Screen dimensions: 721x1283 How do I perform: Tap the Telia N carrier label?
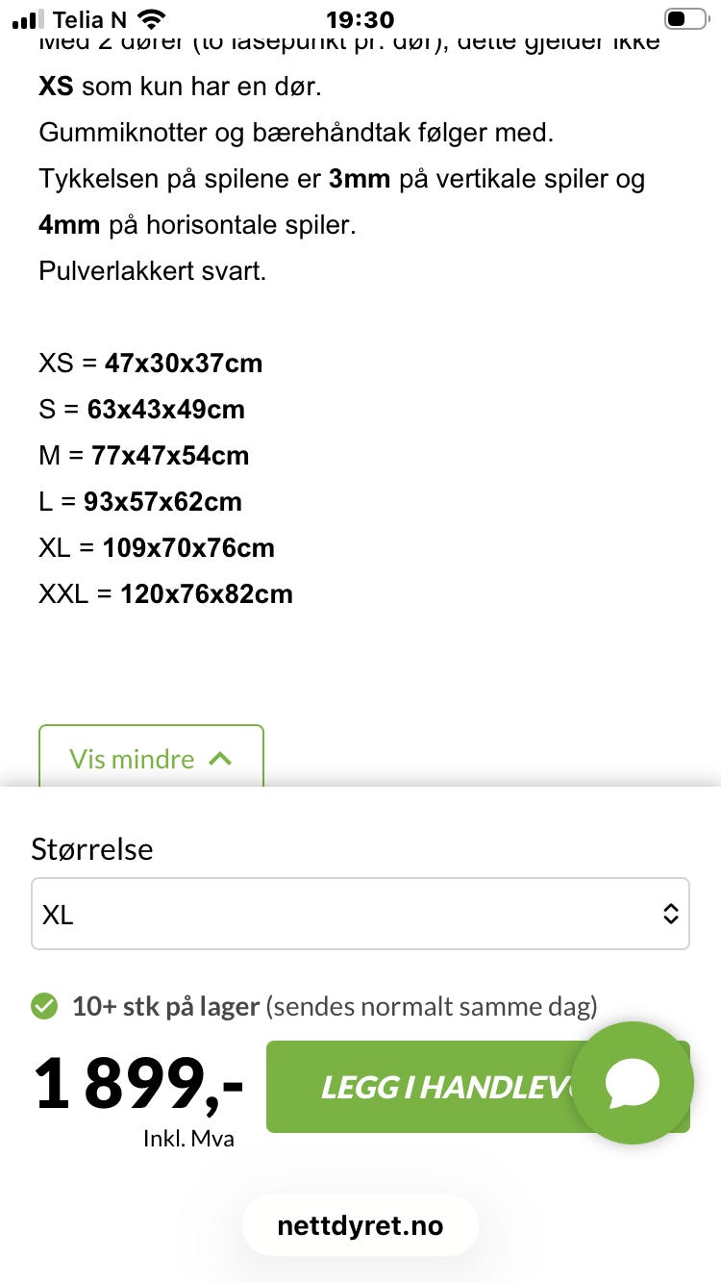89,19
